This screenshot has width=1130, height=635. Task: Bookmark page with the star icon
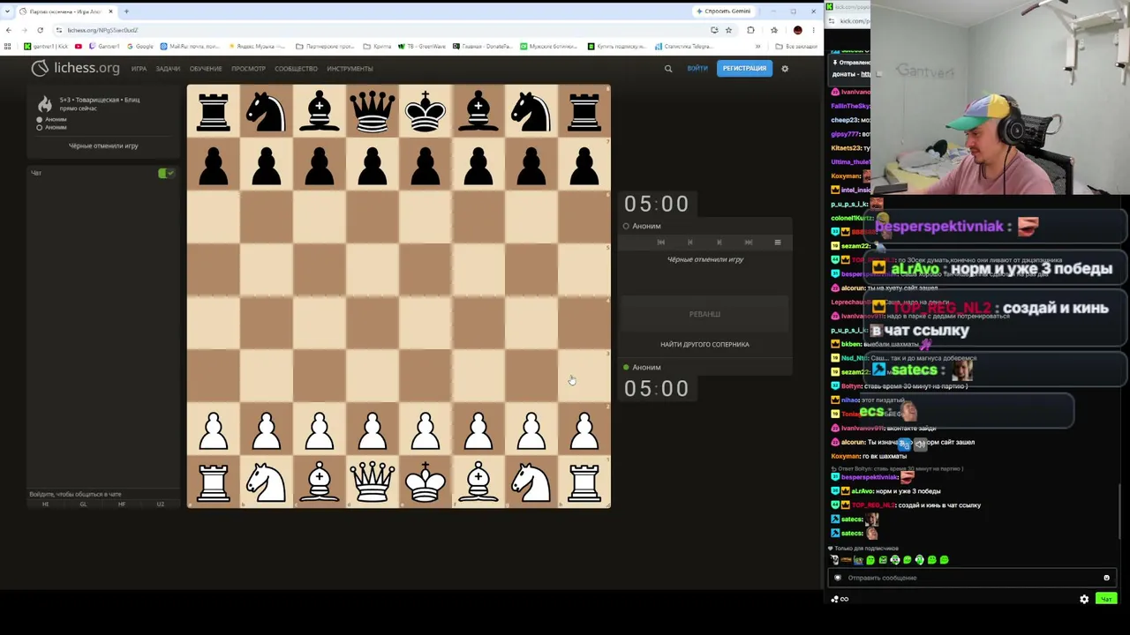tap(728, 30)
